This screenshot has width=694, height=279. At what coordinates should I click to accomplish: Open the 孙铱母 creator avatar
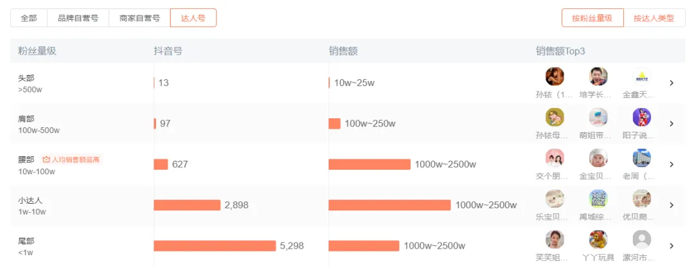555,117
